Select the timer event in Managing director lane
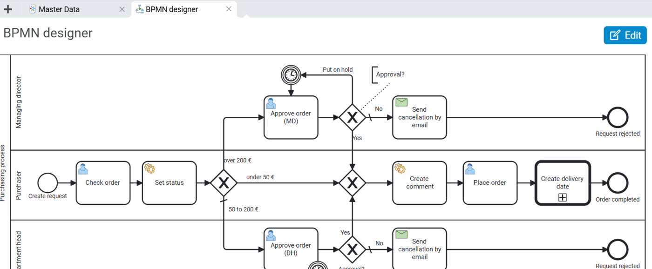Viewport: 652px width, 269px height. (291, 74)
